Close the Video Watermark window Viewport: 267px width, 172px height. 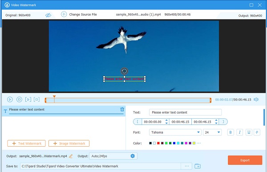point(260,5)
